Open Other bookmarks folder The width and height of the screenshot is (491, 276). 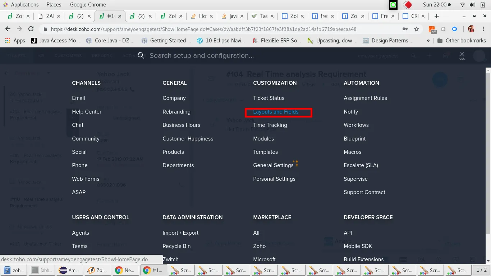[x=462, y=41]
